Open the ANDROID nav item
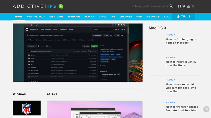 coord(126,16)
